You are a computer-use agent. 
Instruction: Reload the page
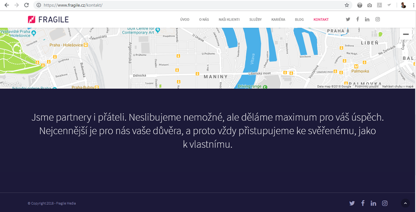26,5
